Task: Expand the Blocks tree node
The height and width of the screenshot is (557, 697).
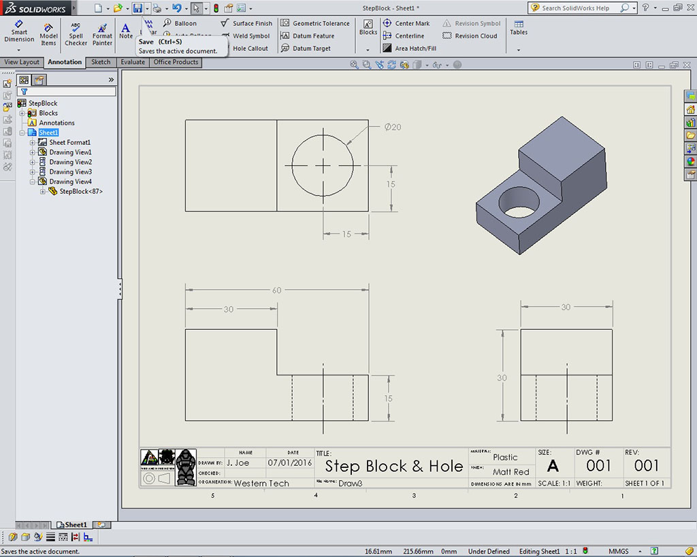Action: tap(22, 113)
